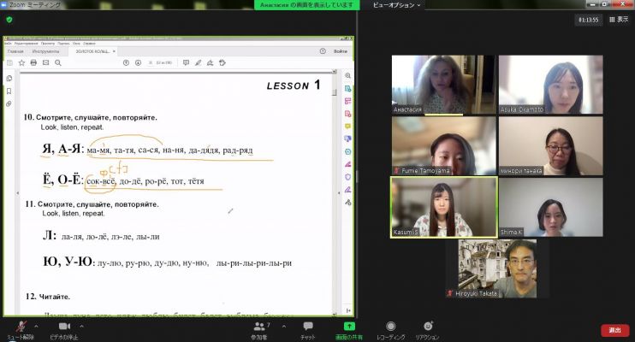Toggle gallery layout via 表示 button

(x=619, y=19)
